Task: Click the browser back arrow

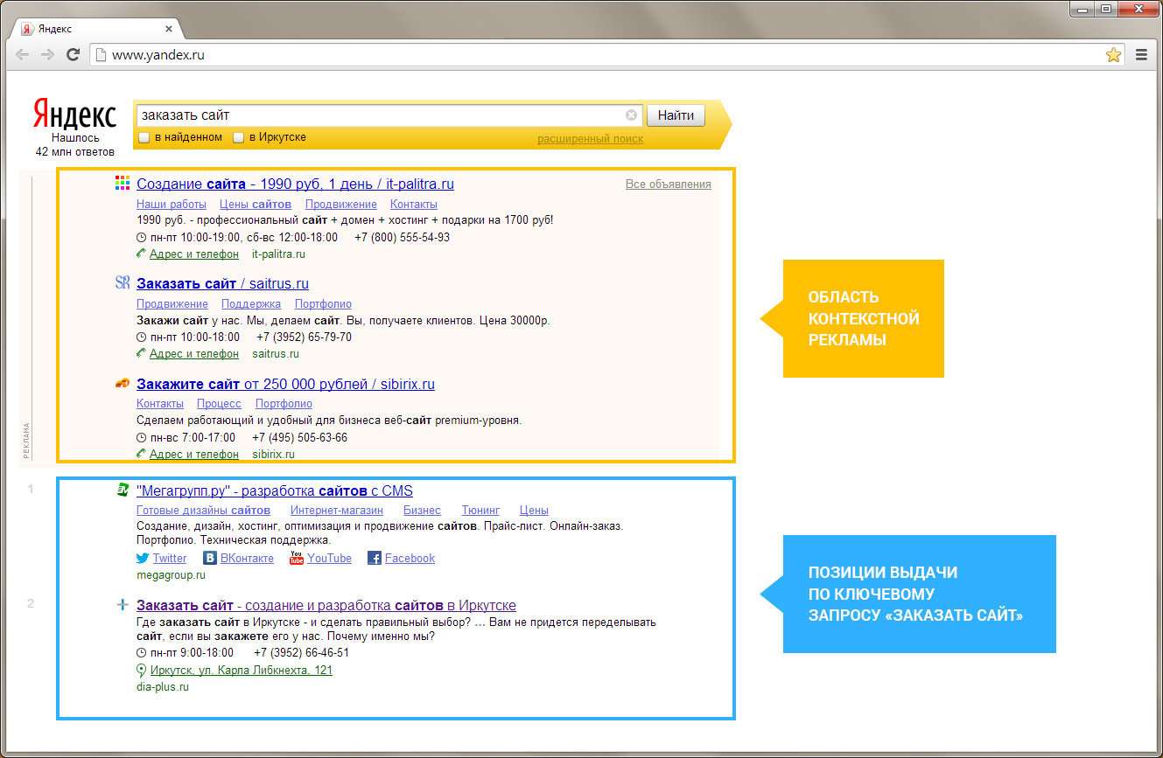Action: [23, 54]
